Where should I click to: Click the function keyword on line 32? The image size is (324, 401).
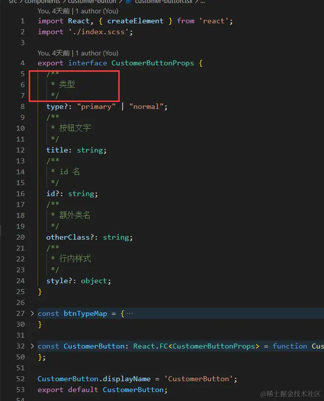click(290, 346)
